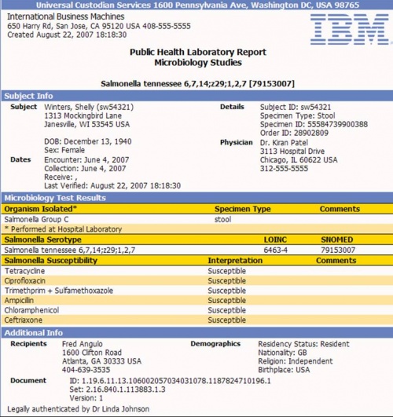The height and width of the screenshot is (417, 393).
Task: Select the Salmonella Susceptibility column header
Action: [51, 261]
